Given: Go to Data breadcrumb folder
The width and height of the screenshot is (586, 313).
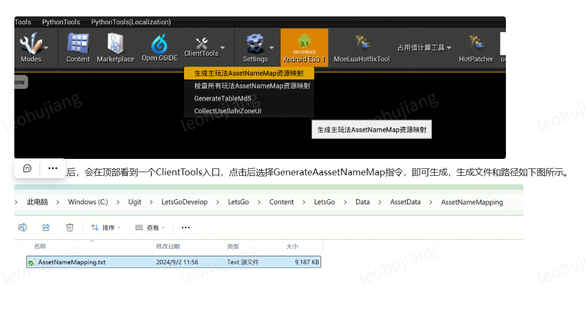Looking at the screenshot, I should click(363, 202).
